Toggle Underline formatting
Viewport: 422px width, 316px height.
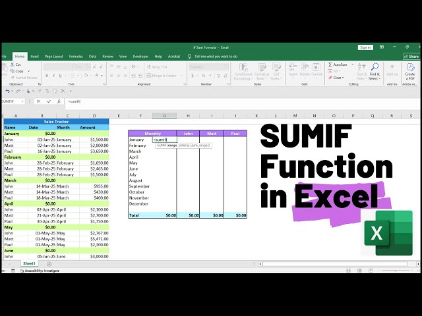(60, 76)
